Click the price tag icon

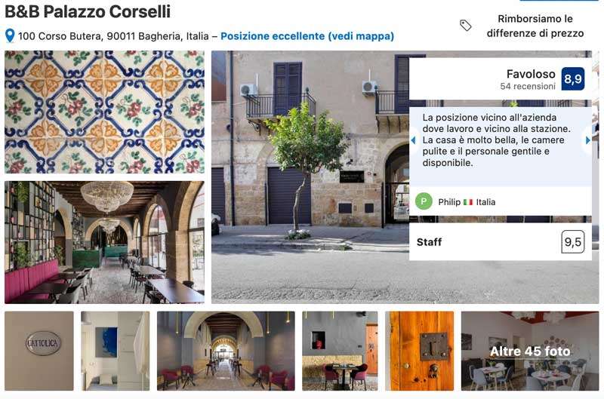click(465, 26)
